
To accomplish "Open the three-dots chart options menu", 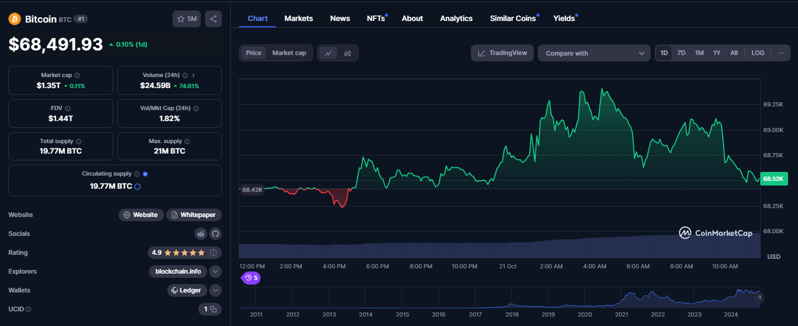I will coord(782,53).
